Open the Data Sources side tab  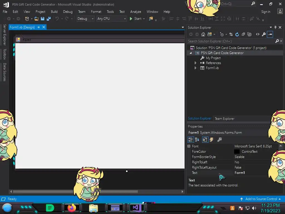[x=4, y=72]
